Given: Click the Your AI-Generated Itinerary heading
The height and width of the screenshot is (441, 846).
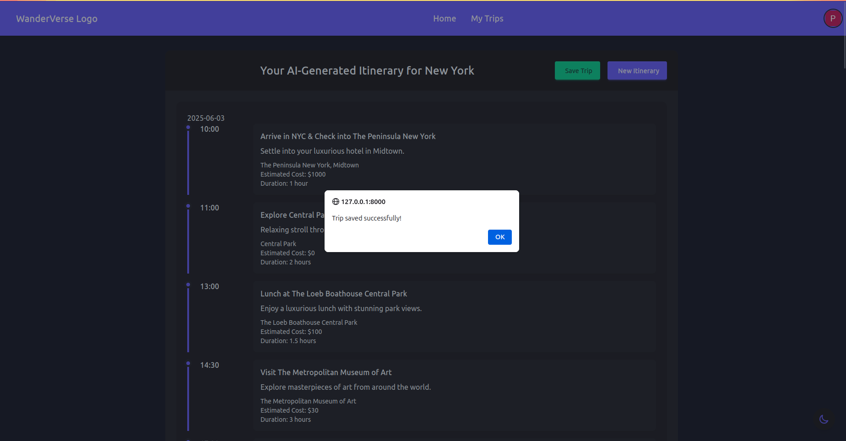Looking at the screenshot, I should 367,71.
